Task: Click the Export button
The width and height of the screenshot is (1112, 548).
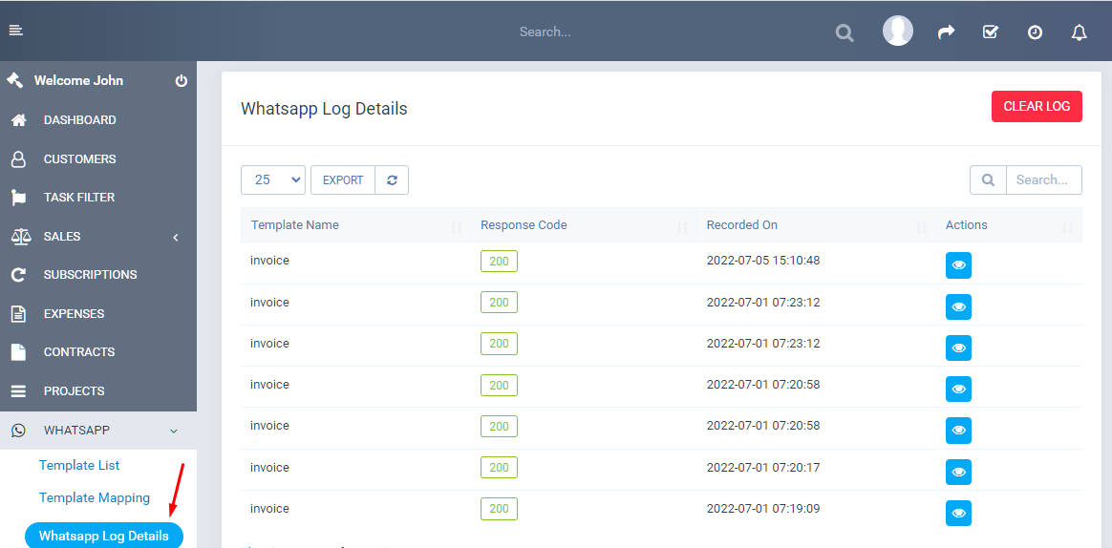Action: (342, 179)
